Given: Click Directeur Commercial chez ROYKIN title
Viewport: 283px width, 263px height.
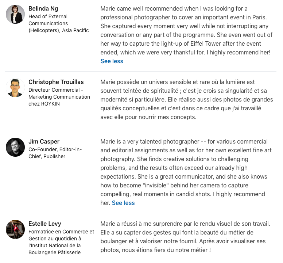Looking at the screenshot, I should (59, 97).
